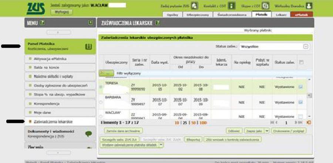Click the Odśwież button
This screenshot has width=333, height=163.
click(x=234, y=131)
